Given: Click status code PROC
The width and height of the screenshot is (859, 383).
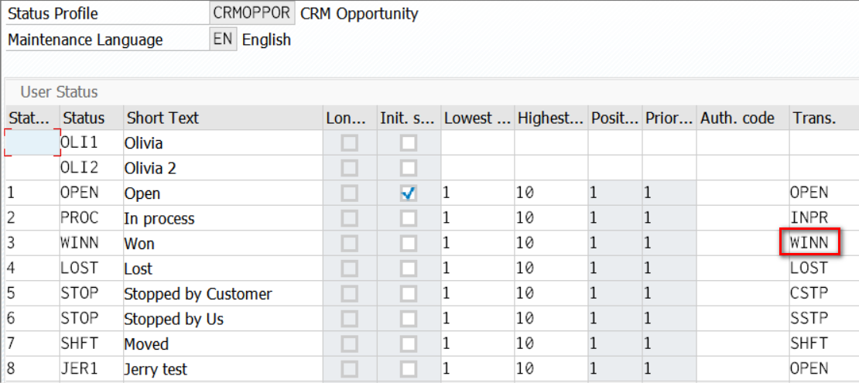Looking at the screenshot, I should point(80,219).
